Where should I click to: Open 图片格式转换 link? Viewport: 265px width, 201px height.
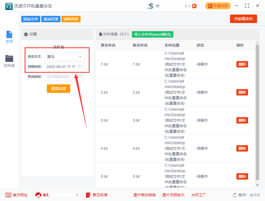pos(145,195)
